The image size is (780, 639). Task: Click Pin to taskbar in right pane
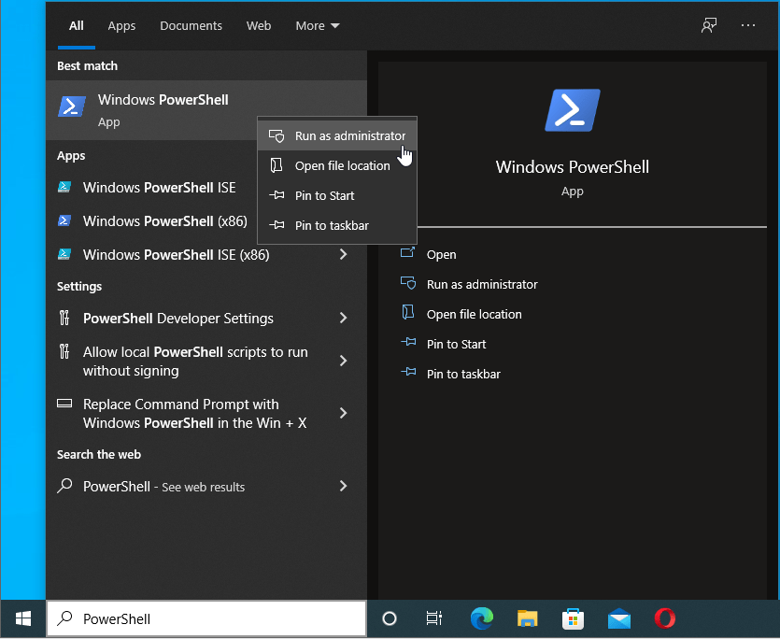[463, 374]
